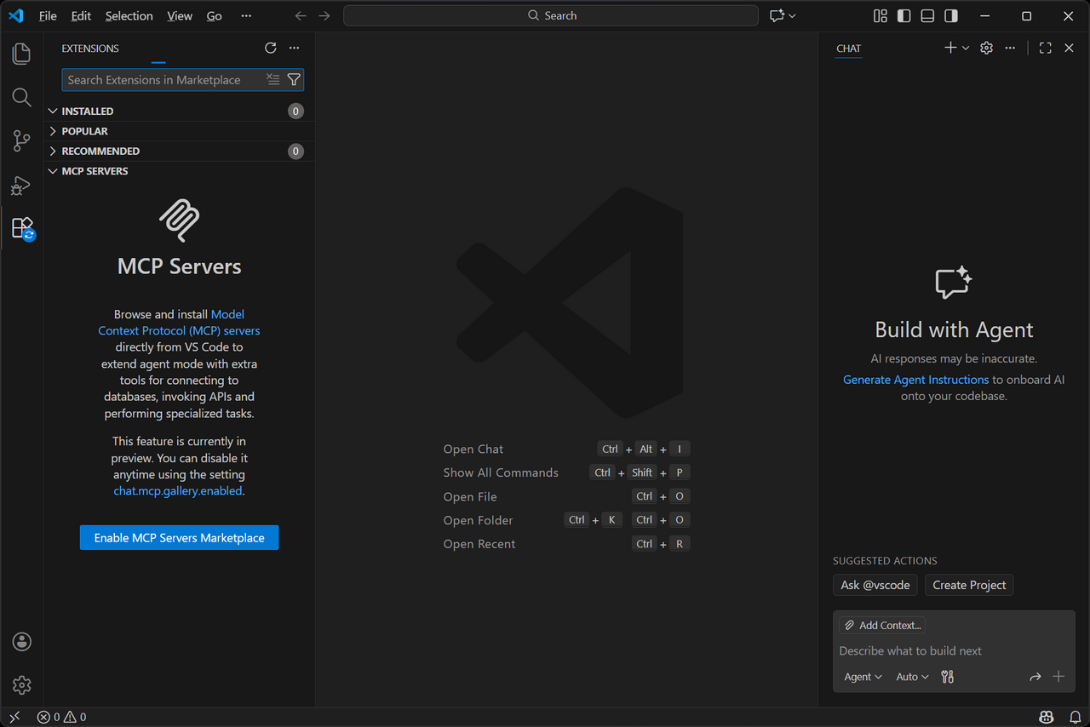1090x727 pixels.
Task: Open the Selection menu
Action: pos(129,15)
